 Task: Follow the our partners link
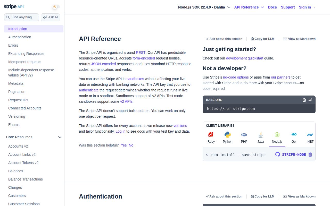pos(280,77)
